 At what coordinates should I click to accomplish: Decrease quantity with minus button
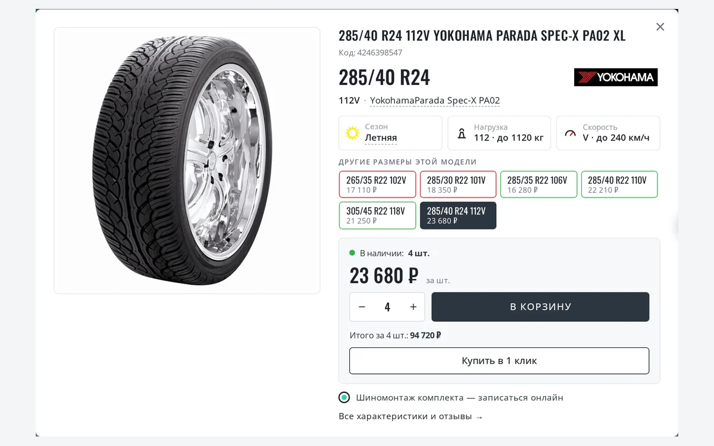[362, 307]
